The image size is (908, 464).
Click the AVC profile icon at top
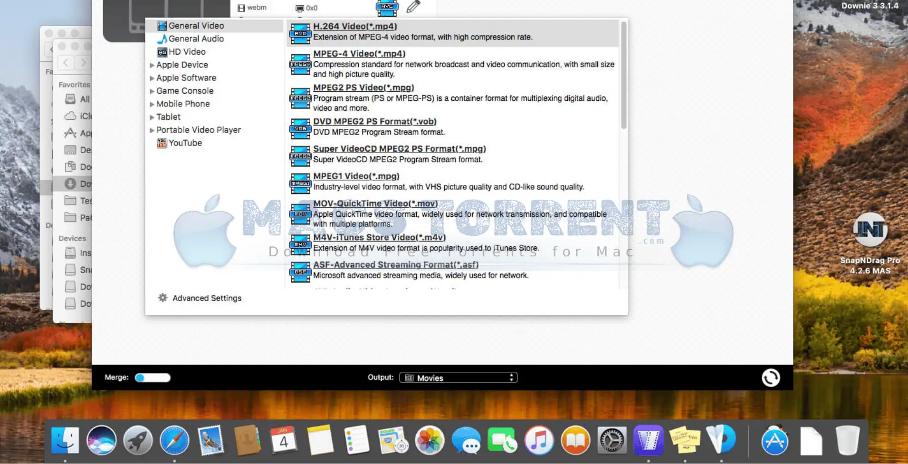[x=387, y=7]
